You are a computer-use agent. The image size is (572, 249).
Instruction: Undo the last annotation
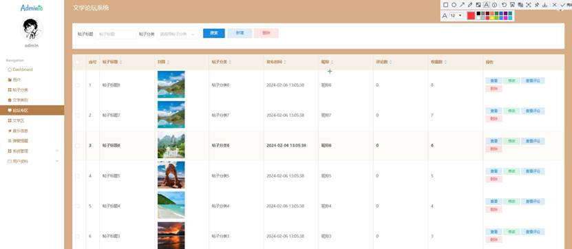(x=504, y=5)
